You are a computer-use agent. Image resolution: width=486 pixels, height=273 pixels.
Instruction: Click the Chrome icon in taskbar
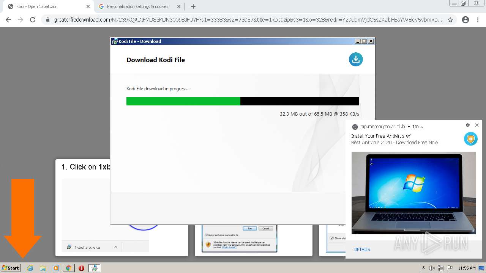click(x=69, y=268)
